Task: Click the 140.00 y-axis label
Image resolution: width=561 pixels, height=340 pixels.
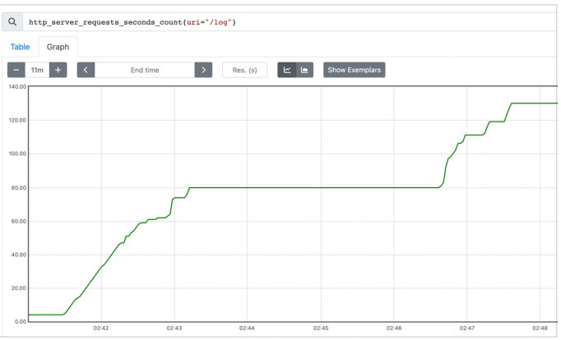Action: (x=17, y=86)
